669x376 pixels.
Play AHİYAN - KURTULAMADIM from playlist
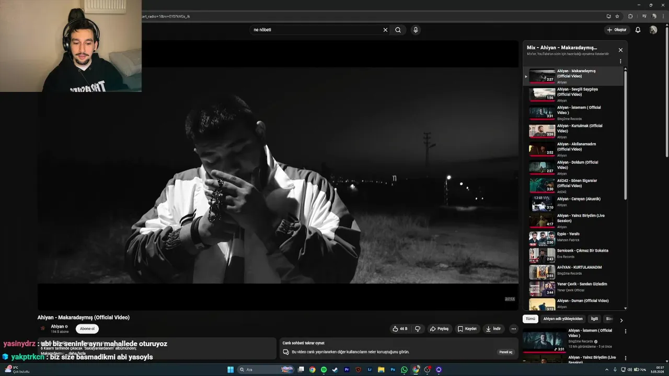pyautogui.click(x=573, y=271)
